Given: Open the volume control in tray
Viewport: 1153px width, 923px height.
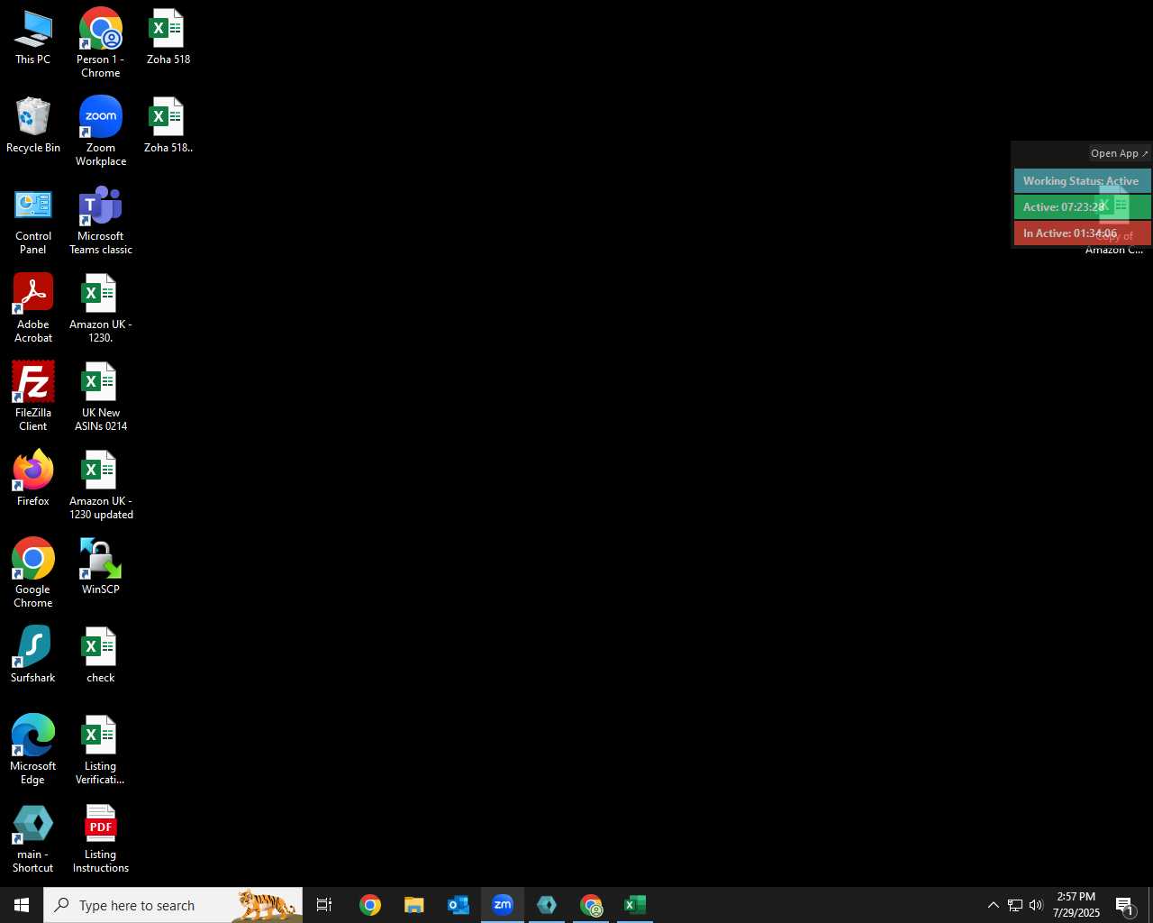Looking at the screenshot, I should tap(1036, 905).
